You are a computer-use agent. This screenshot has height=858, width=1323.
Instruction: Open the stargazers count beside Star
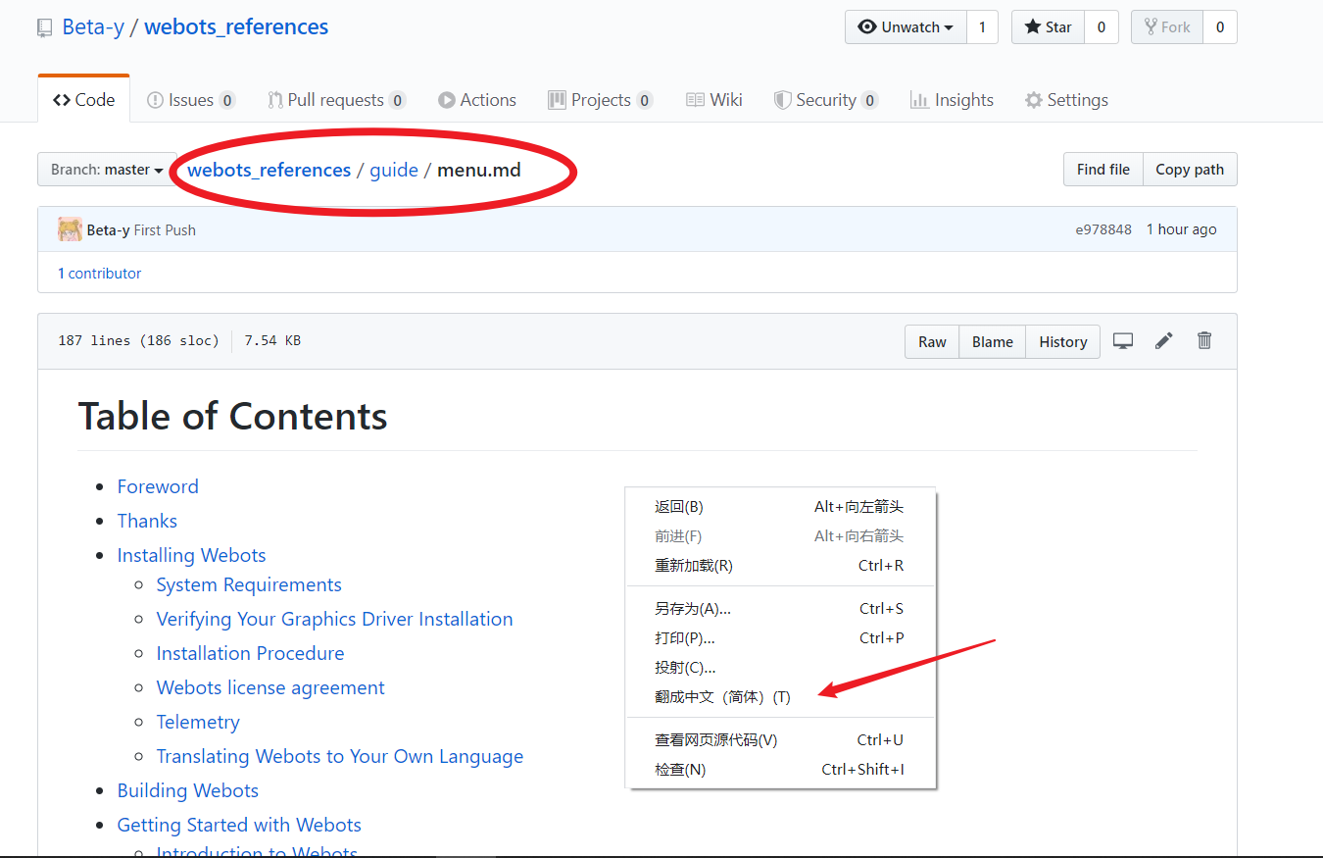(1102, 27)
